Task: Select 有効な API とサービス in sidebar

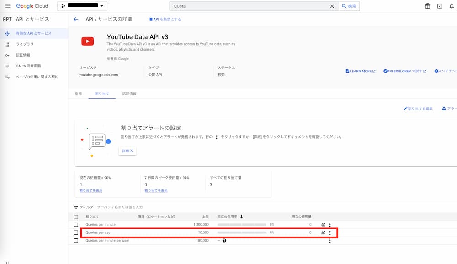Action: point(34,33)
